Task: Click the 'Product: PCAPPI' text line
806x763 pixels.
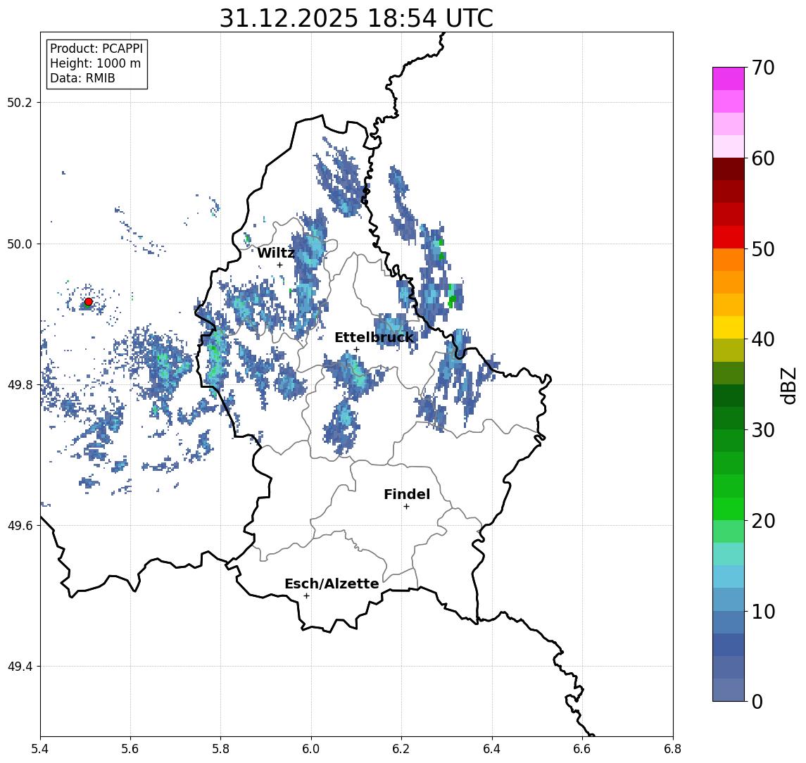Action: click(96, 49)
